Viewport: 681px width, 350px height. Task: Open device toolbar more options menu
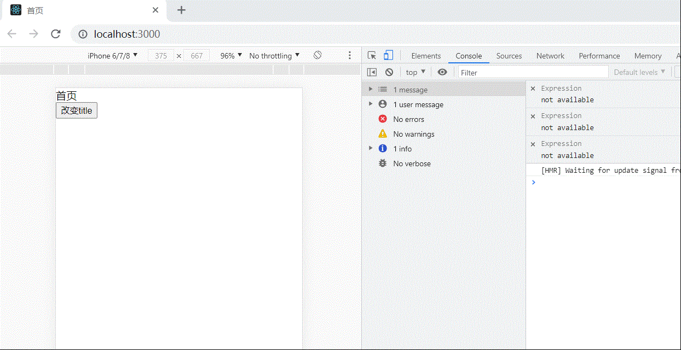350,56
